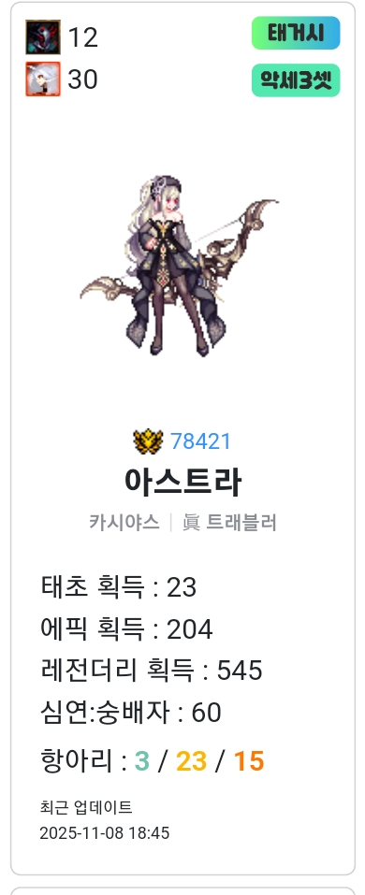Click the count 12 next to dark icon
This screenshot has width=365, height=895.
point(82,37)
